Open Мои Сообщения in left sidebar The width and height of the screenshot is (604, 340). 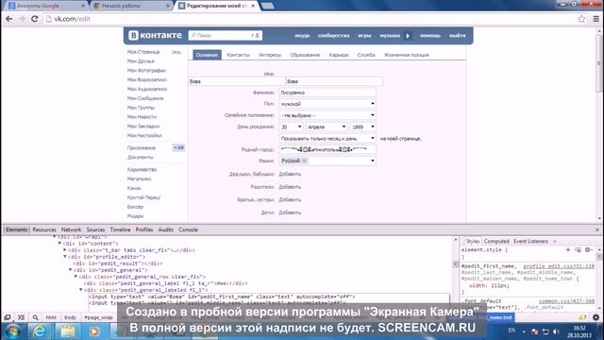(145, 98)
